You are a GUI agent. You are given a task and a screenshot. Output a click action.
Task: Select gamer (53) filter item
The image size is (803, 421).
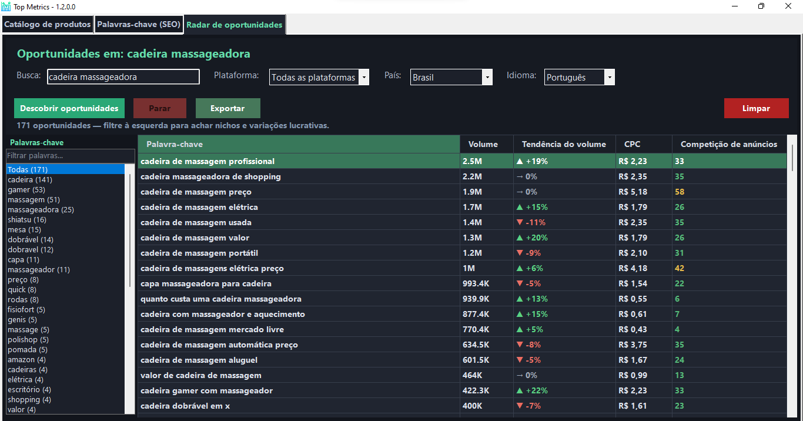65,189
